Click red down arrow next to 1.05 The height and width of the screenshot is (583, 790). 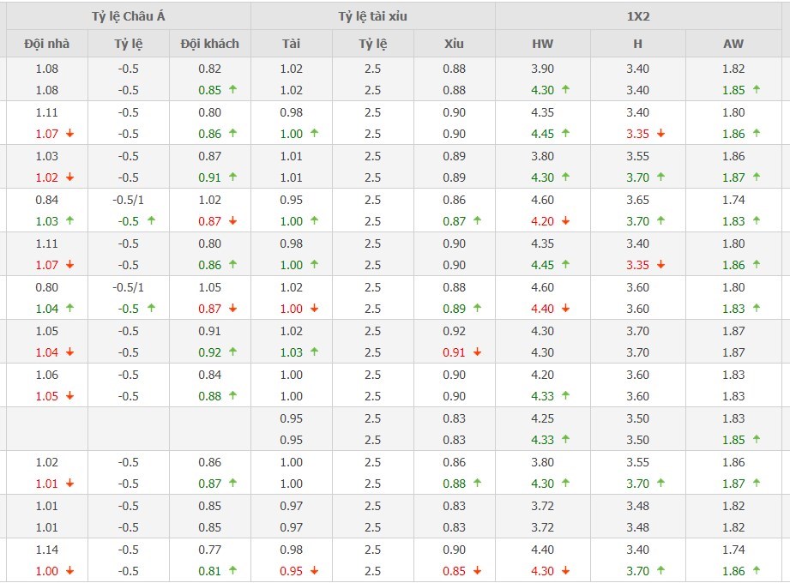click(x=69, y=396)
